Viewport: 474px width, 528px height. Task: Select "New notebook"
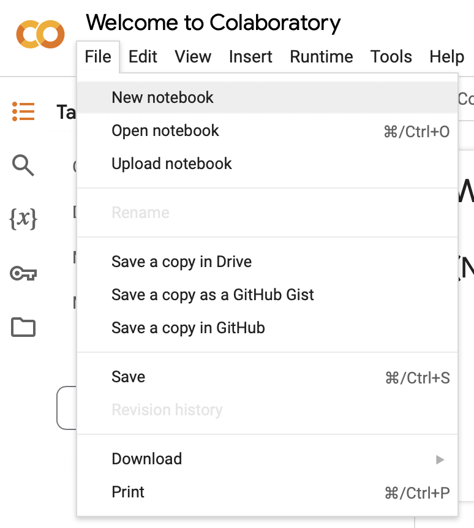[x=162, y=97]
